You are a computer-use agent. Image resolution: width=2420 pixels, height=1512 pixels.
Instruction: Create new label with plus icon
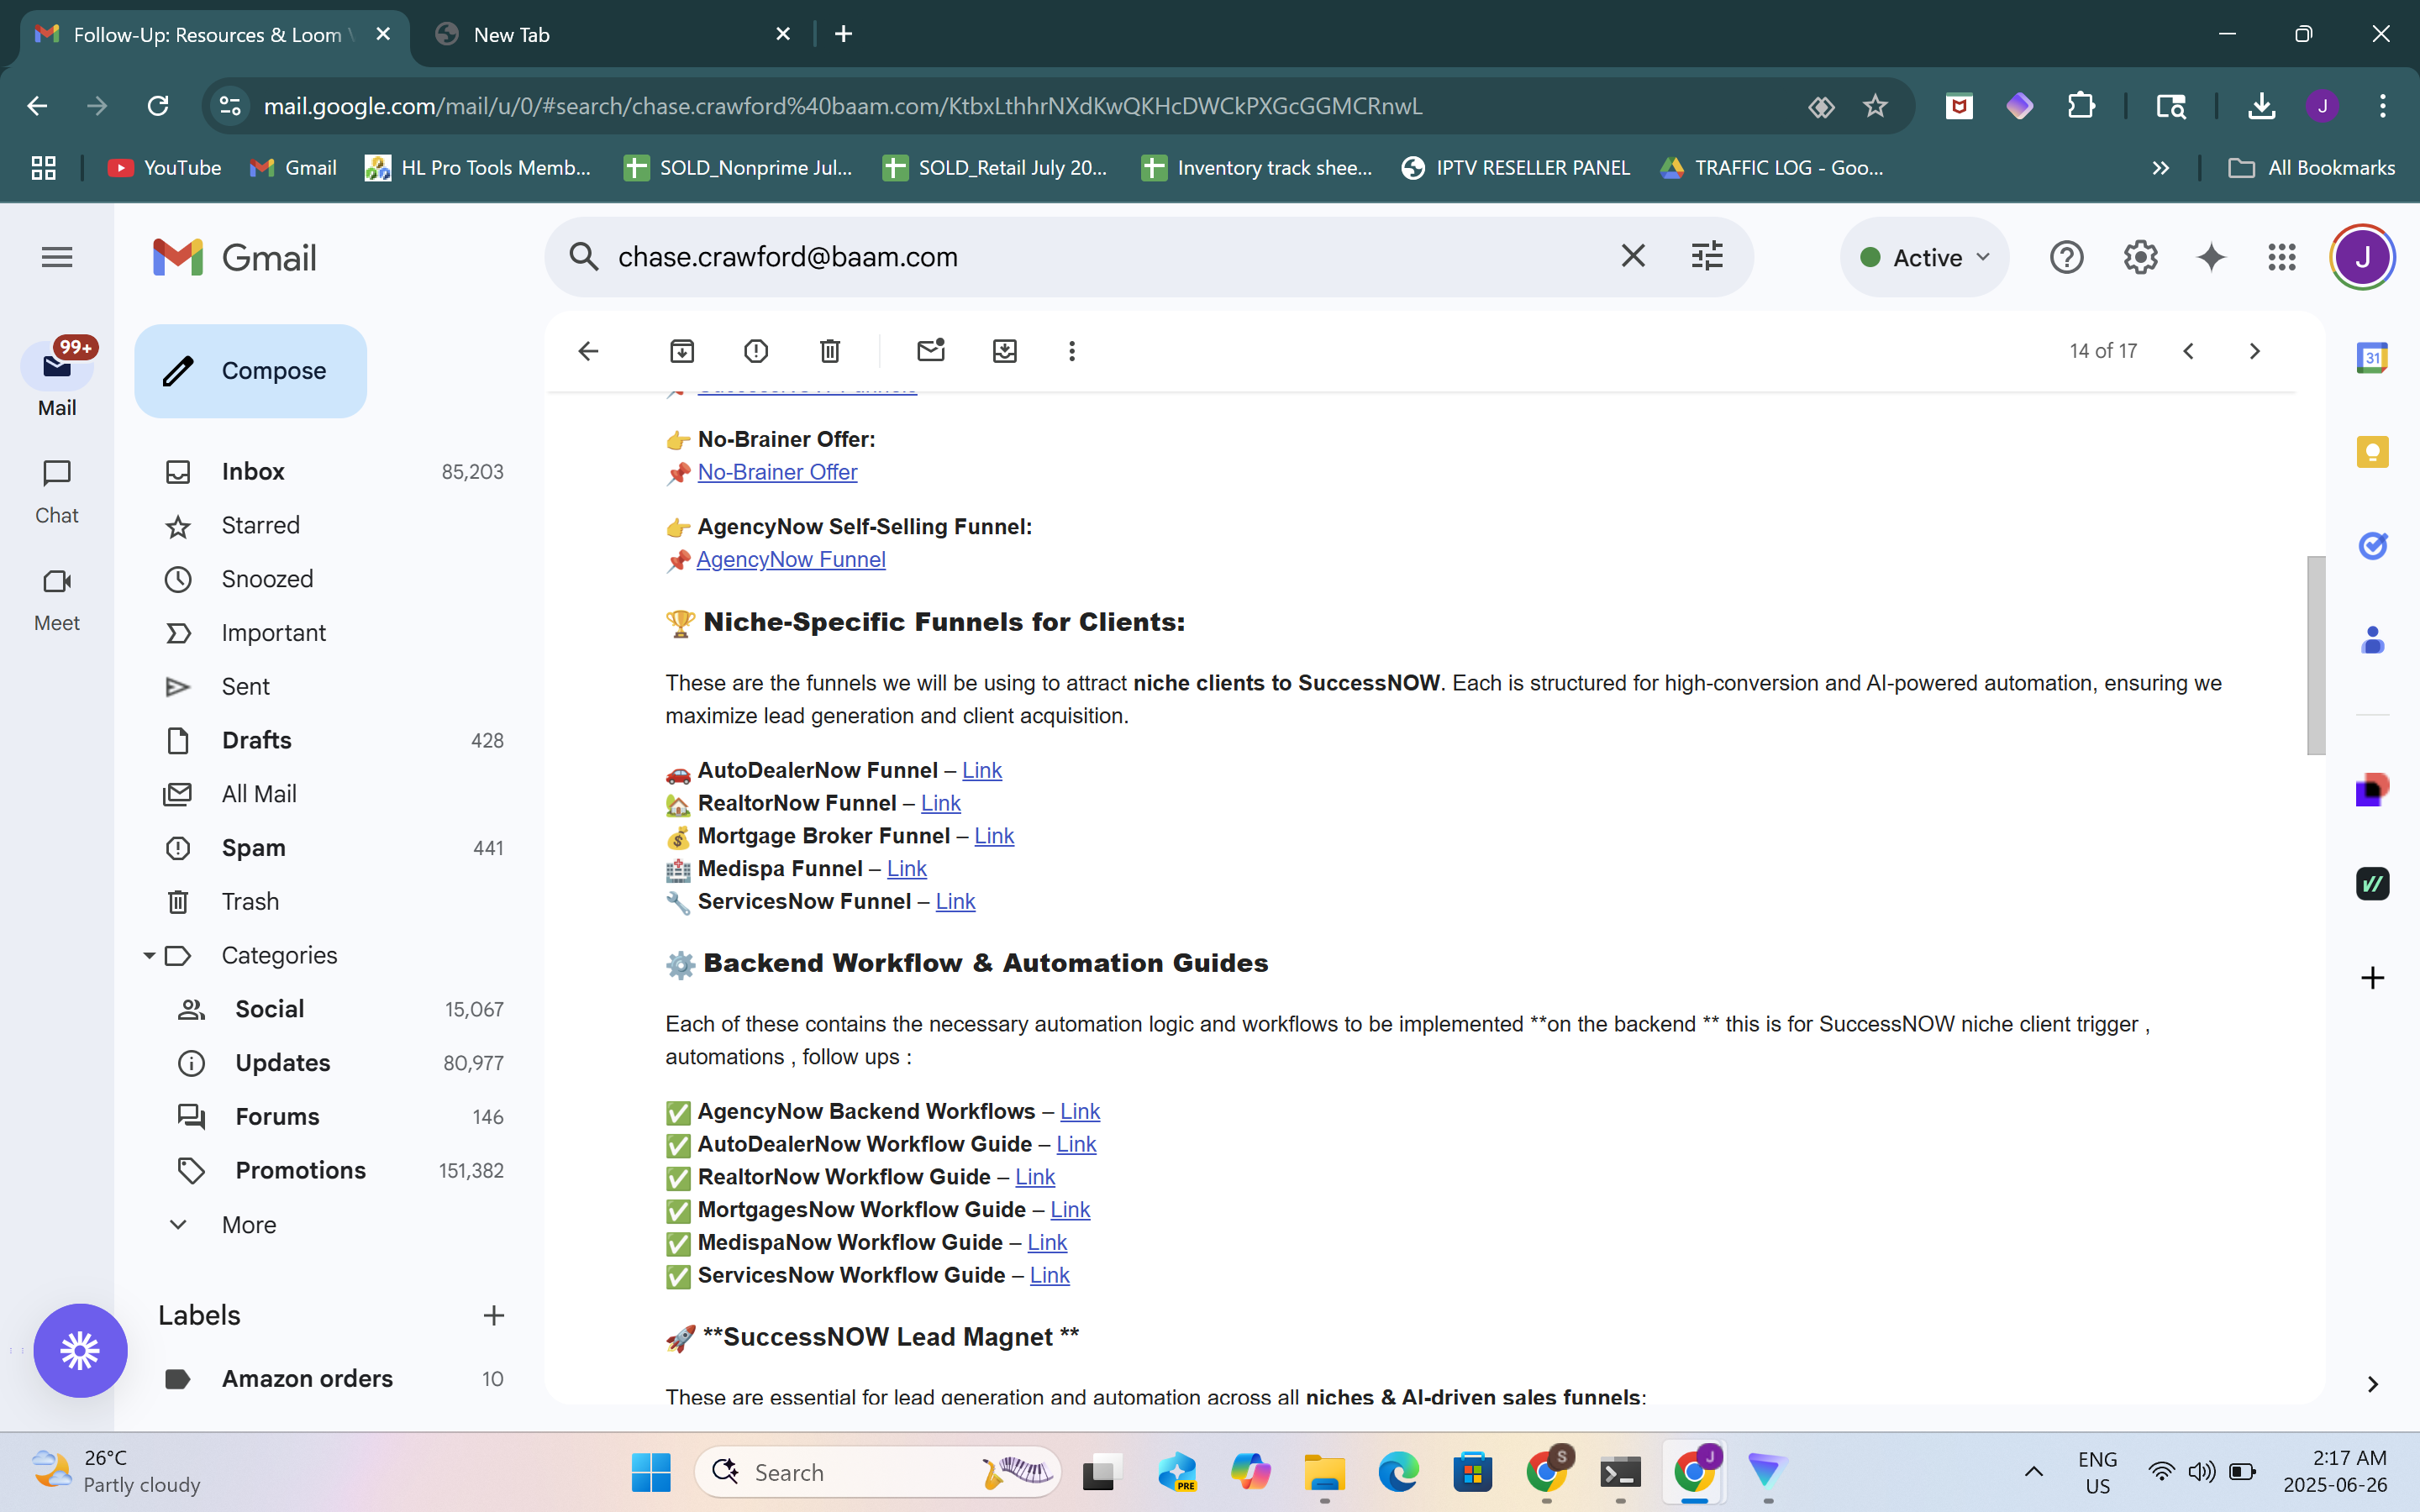coord(493,1316)
